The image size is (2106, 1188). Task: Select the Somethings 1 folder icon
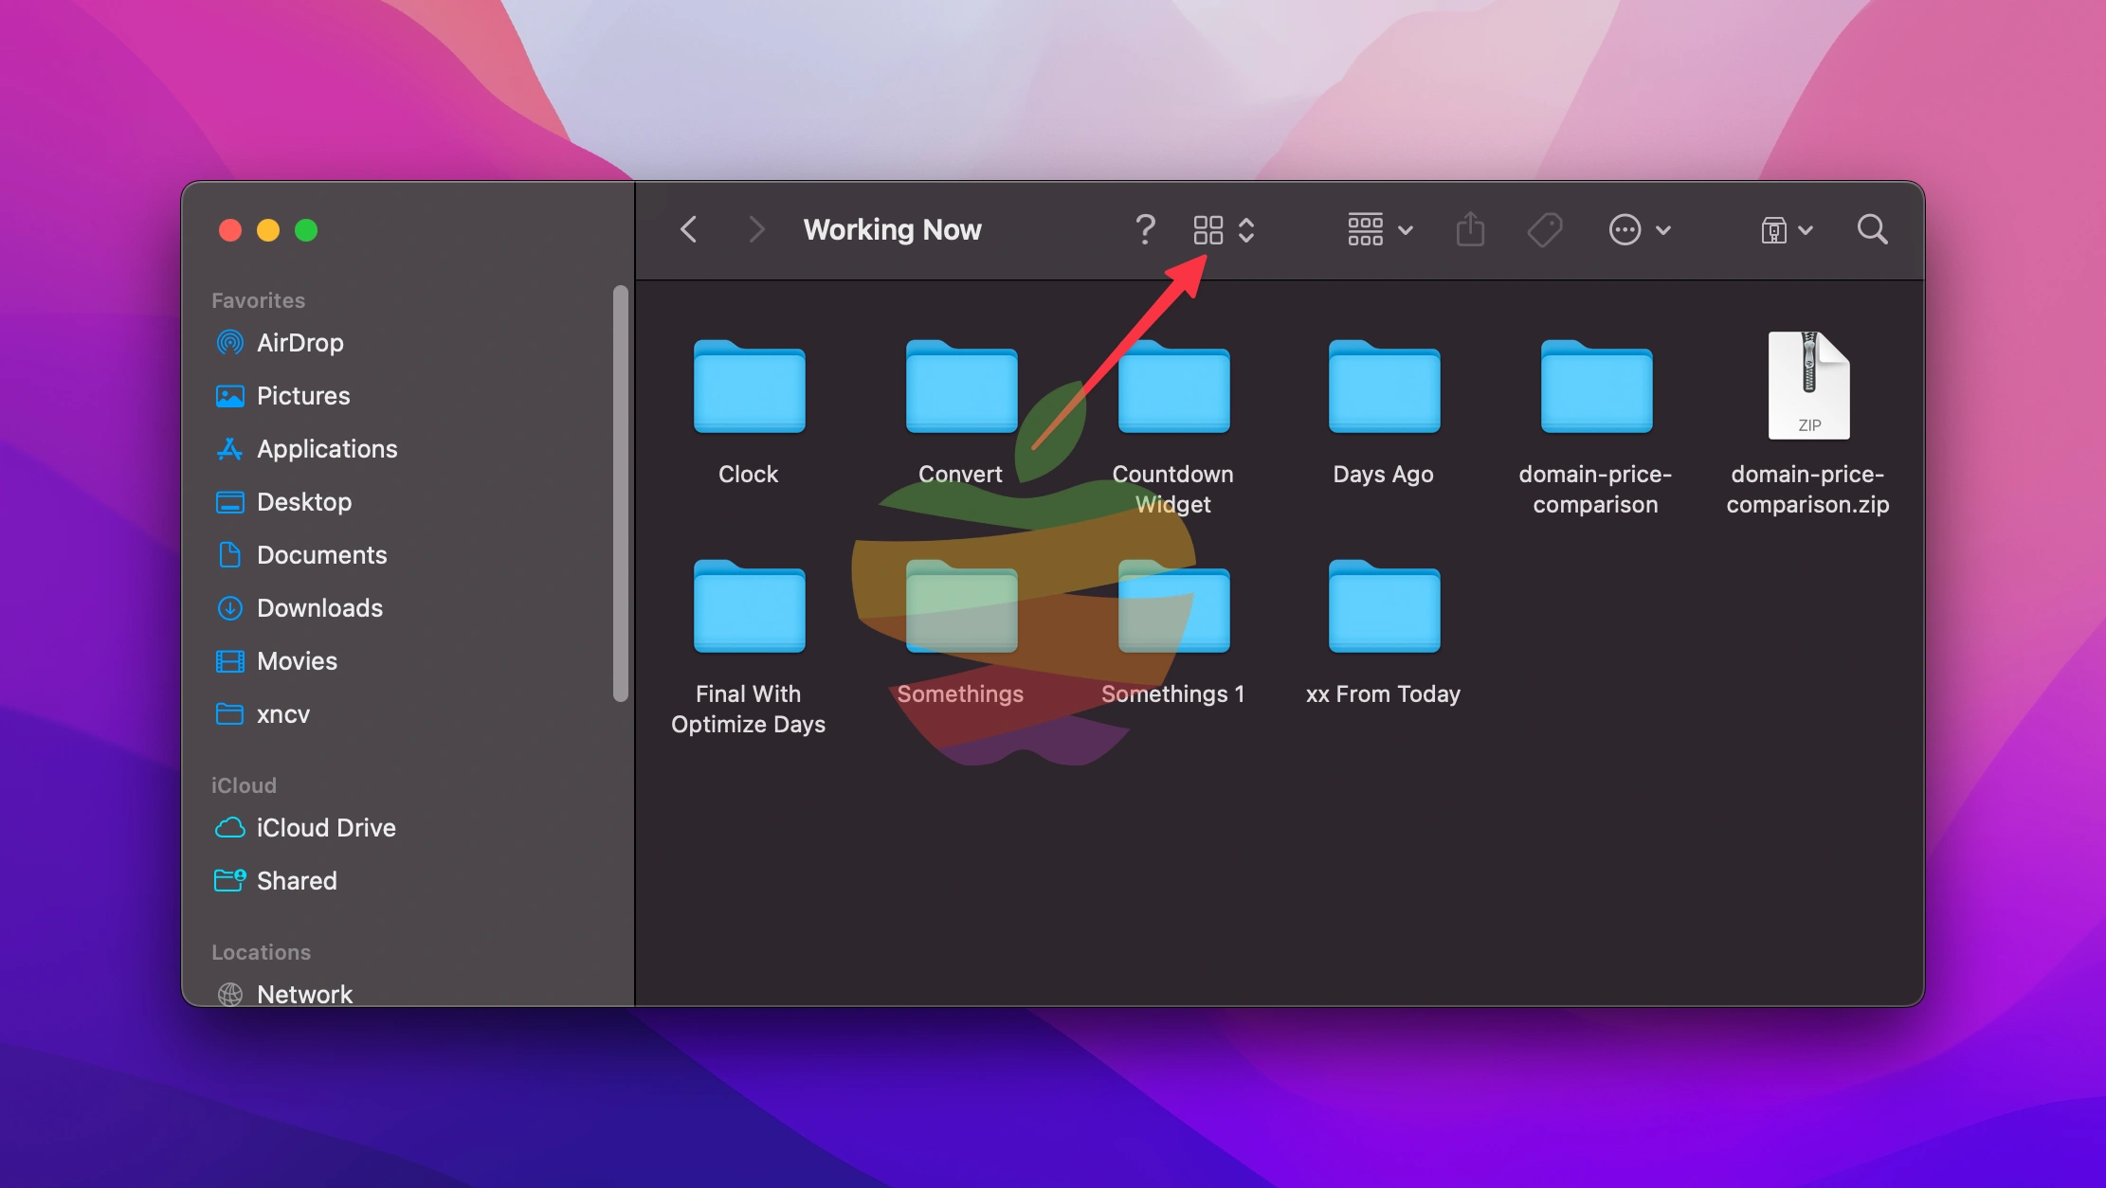tap(1173, 606)
